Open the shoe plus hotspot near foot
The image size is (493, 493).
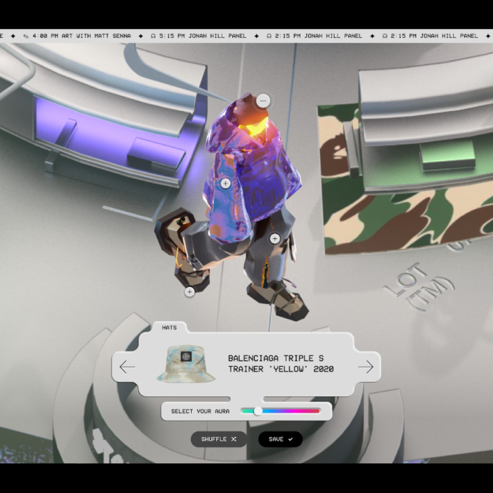pyautogui.click(x=190, y=292)
